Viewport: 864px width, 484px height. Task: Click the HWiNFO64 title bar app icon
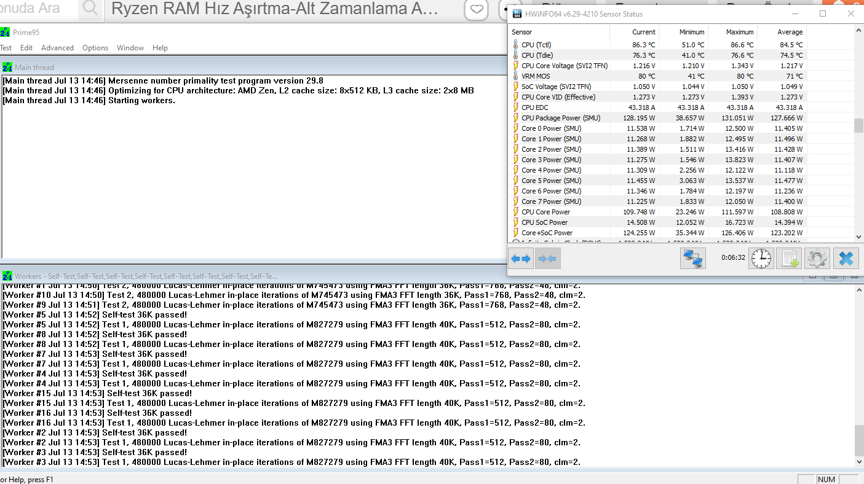click(518, 14)
